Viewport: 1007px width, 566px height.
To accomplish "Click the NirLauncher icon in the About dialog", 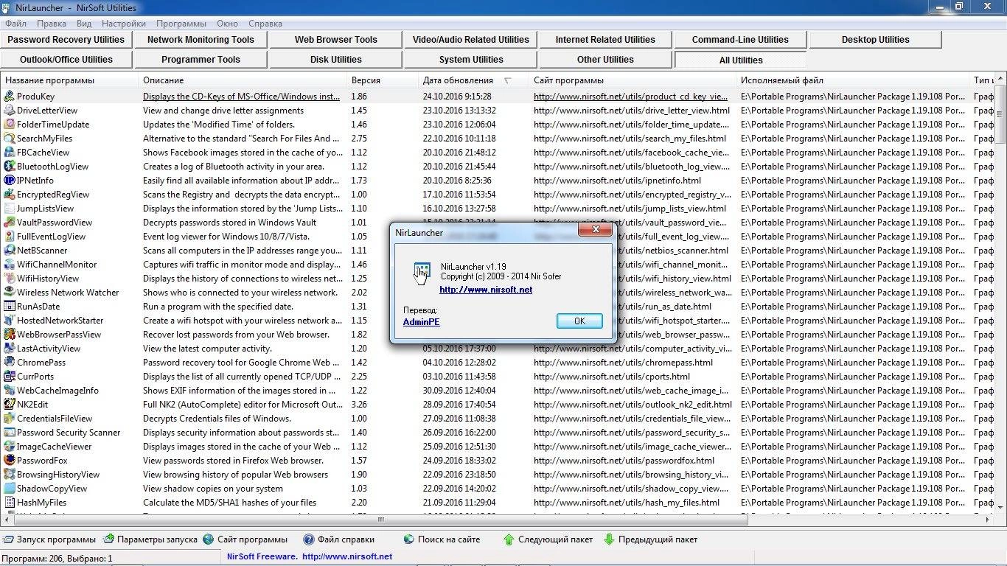I will point(421,273).
